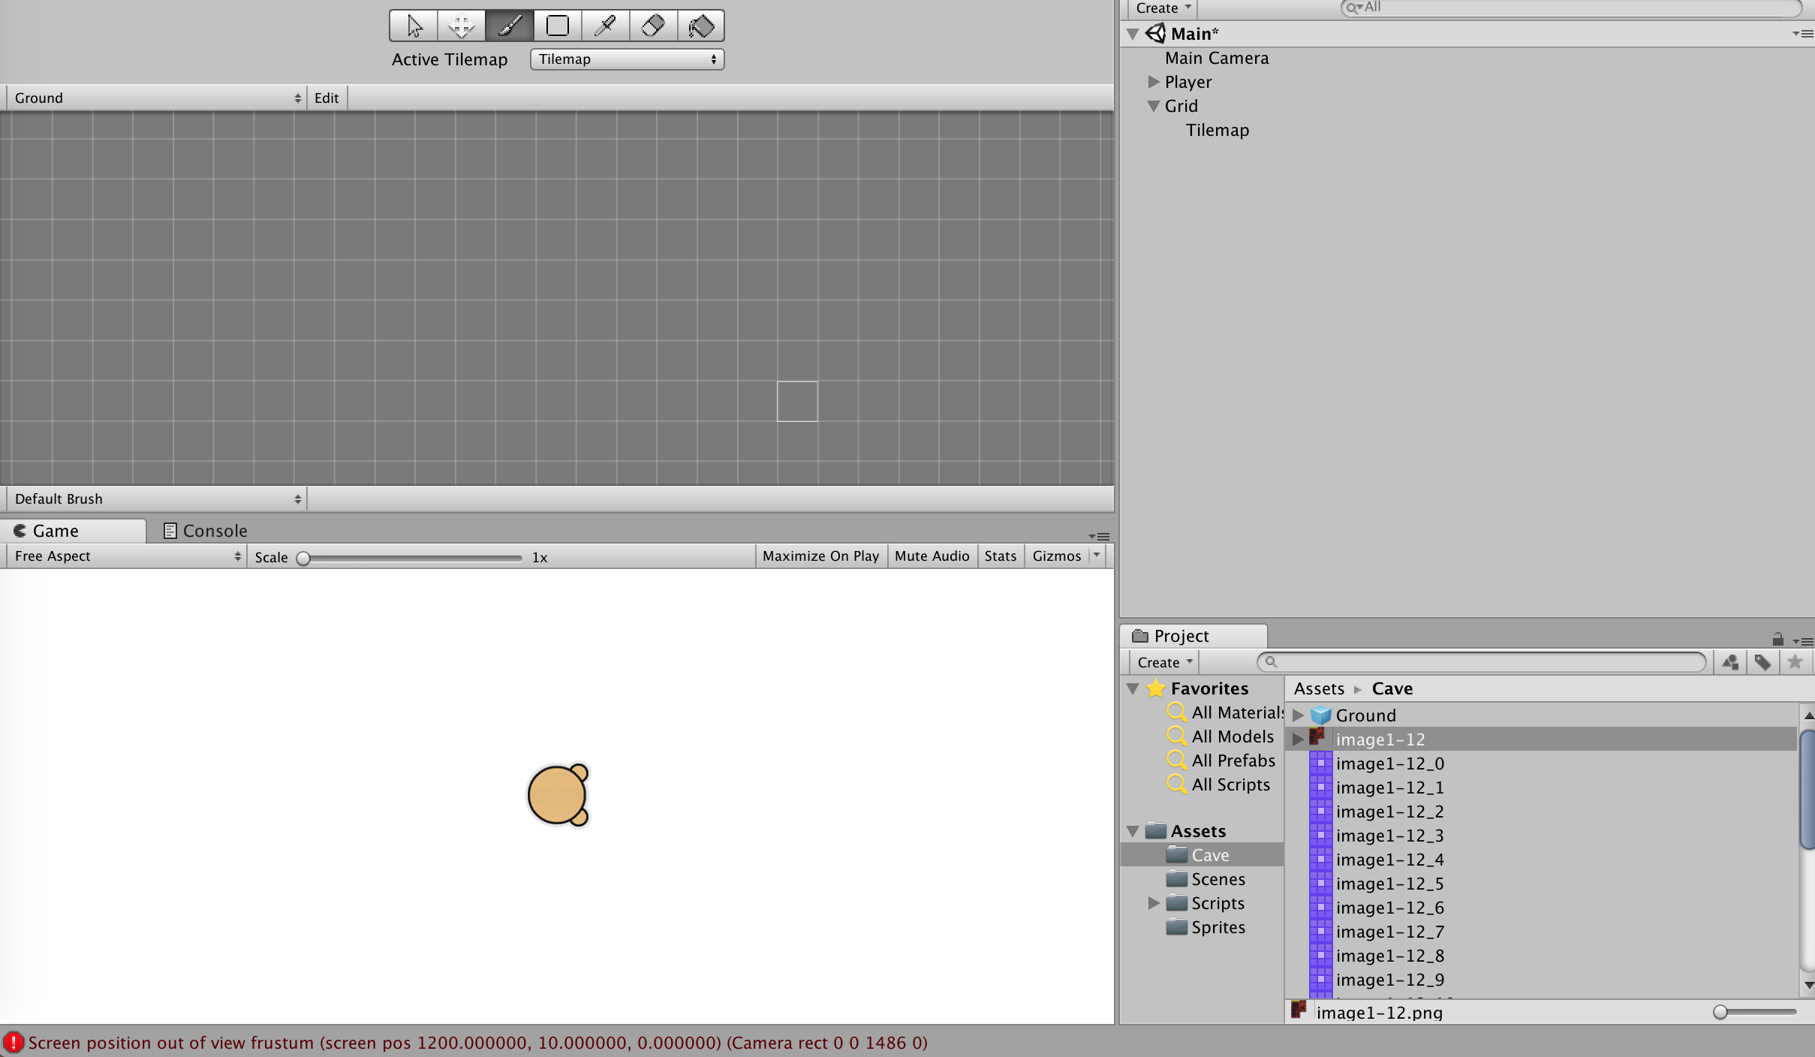Expand the Player object in hierarchy

[1154, 82]
